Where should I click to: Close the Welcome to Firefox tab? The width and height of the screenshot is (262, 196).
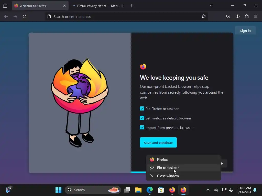click(x=64, y=6)
